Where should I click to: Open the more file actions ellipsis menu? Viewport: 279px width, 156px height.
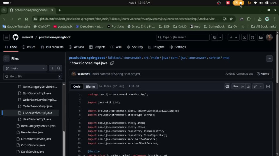[x=270, y=58]
